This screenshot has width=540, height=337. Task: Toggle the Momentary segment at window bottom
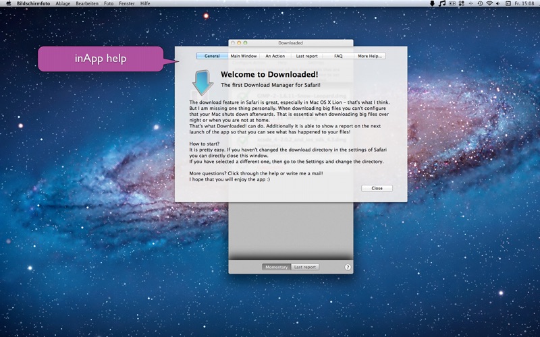[x=276, y=267]
